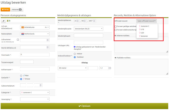This screenshot has width=171, height=112.
Task: Toggle the Forceer elektronische tijd checkbox
Action: click(x=115, y=30)
